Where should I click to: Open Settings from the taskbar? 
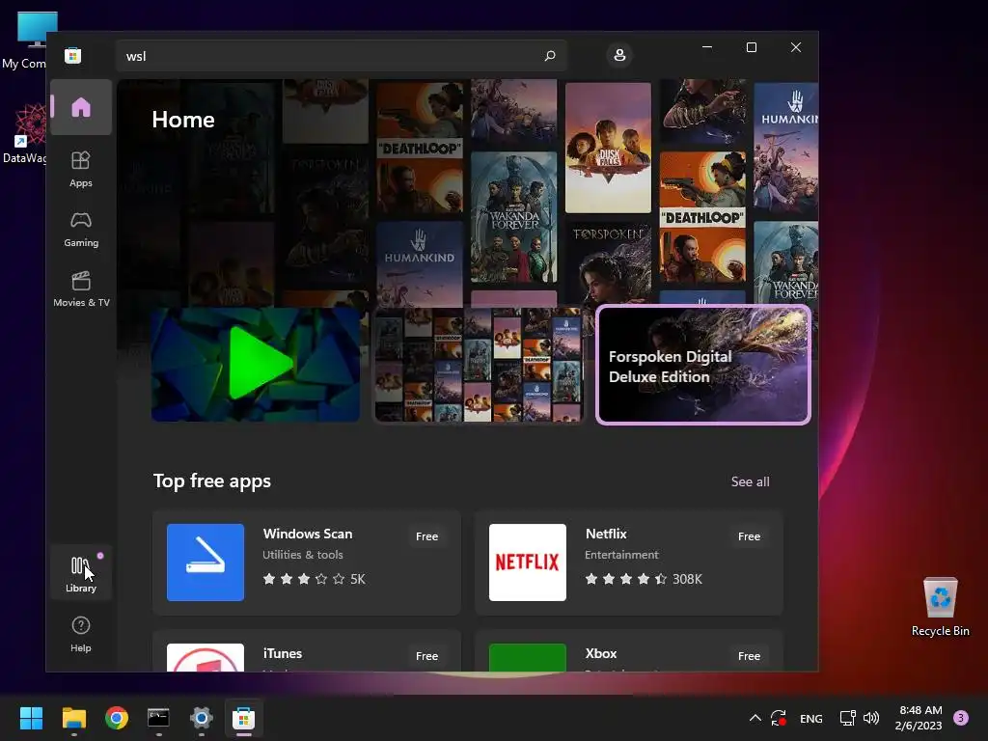pyautogui.click(x=201, y=718)
